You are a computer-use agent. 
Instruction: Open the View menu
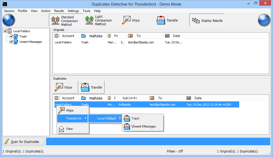pos(34,11)
